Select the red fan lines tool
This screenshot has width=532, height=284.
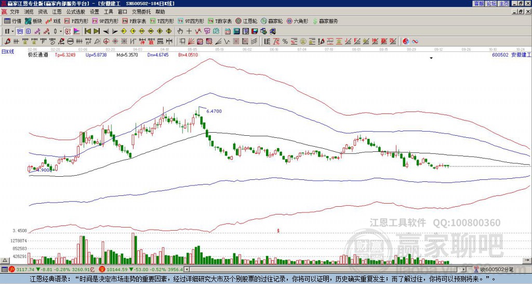coord(191,41)
